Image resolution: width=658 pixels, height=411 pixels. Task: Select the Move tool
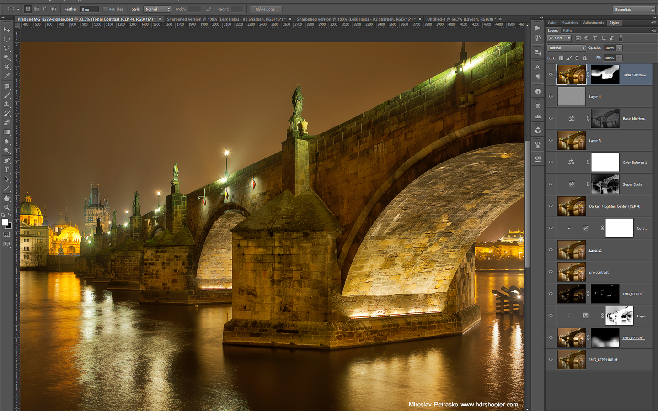pyautogui.click(x=6, y=30)
